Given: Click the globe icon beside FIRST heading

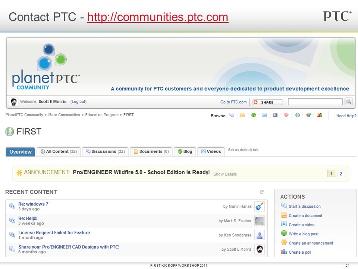Looking at the screenshot, I should click(x=10, y=132).
